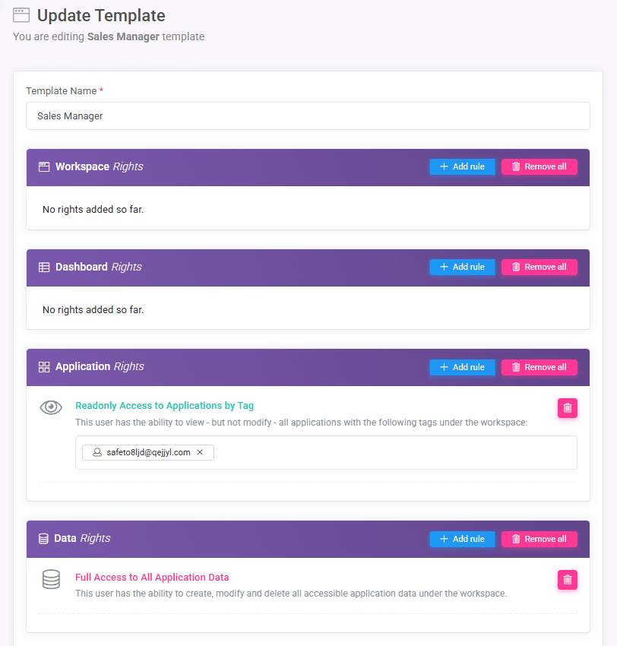This screenshot has width=617, height=646.
Task: Remove all Data Rights rules
Action: coord(539,539)
